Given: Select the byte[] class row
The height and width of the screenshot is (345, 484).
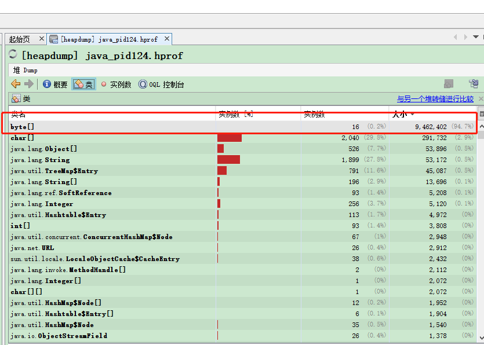Looking at the screenshot, I should point(243,127).
